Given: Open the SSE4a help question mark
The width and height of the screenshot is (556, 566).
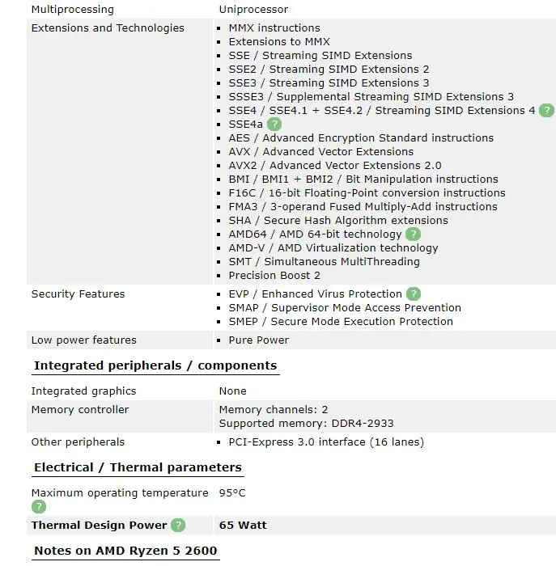Looking at the screenshot, I should [274, 125].
